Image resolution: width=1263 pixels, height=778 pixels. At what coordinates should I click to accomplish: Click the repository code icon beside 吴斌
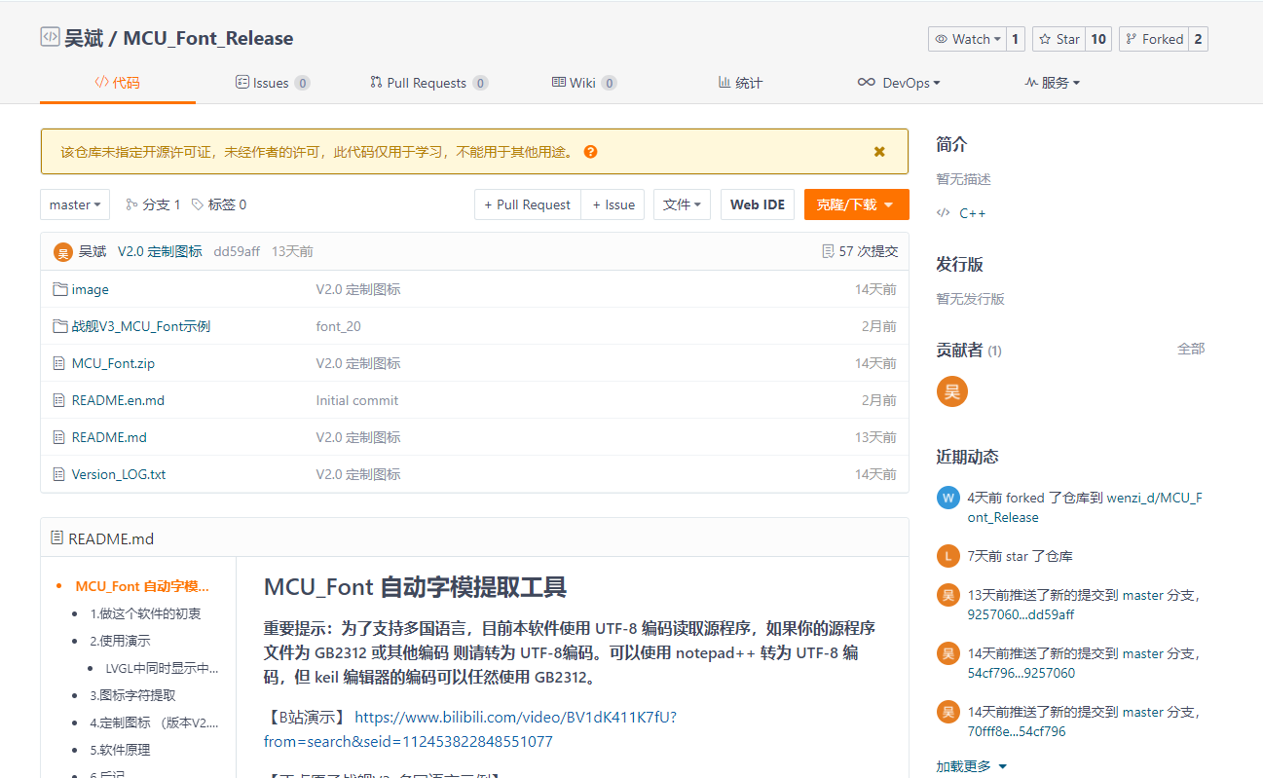(50, 38)
